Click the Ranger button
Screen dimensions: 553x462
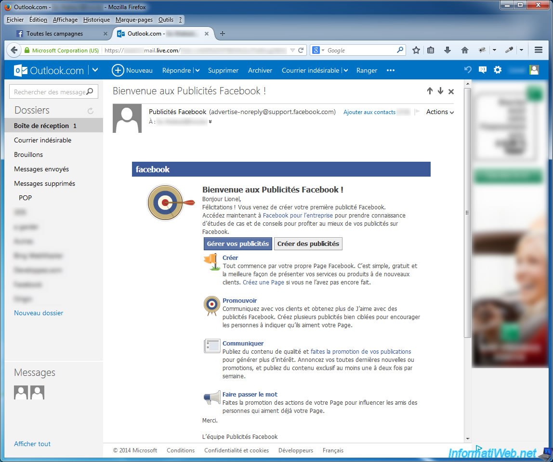(x=367, y=70)
